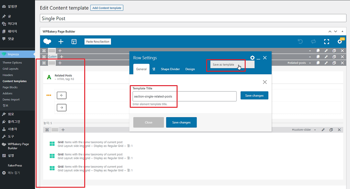The height and width of the screenshot is (189, 350).
Task: Collapse the Custom row with its toggle arrow
Action: coord(310,57)
